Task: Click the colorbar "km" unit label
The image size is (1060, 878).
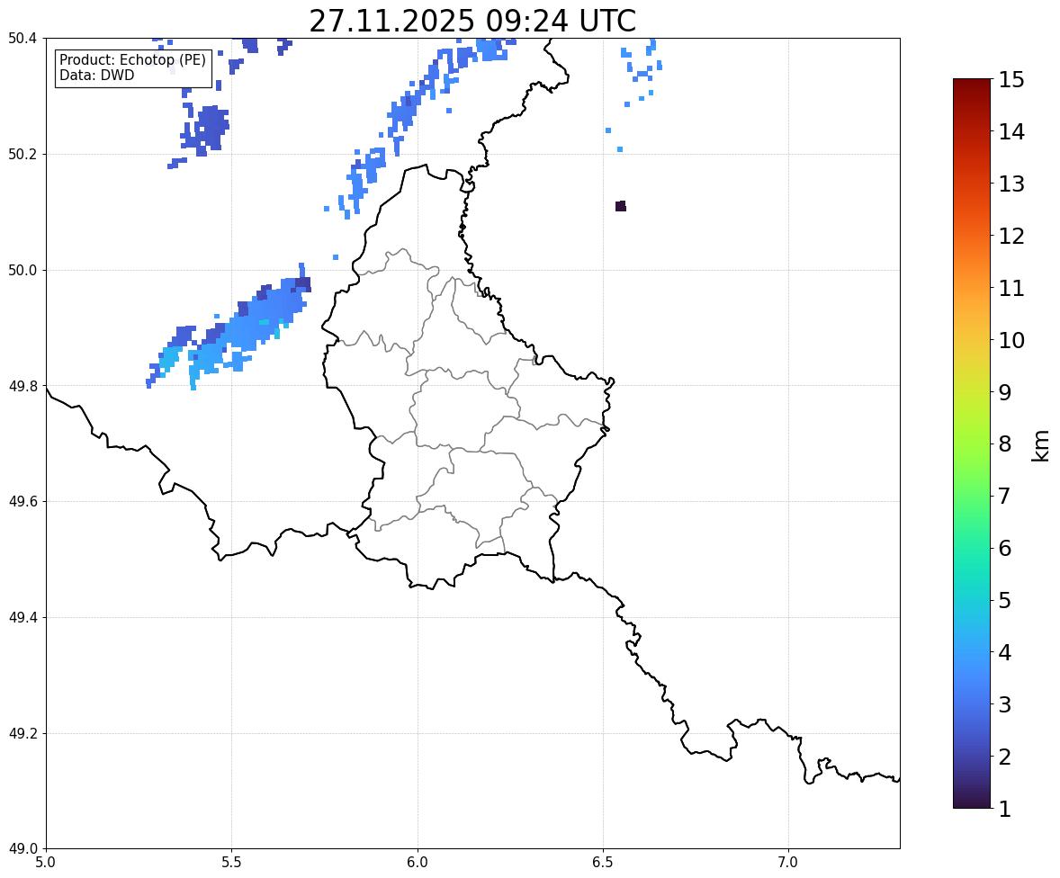Action: 1040,445
